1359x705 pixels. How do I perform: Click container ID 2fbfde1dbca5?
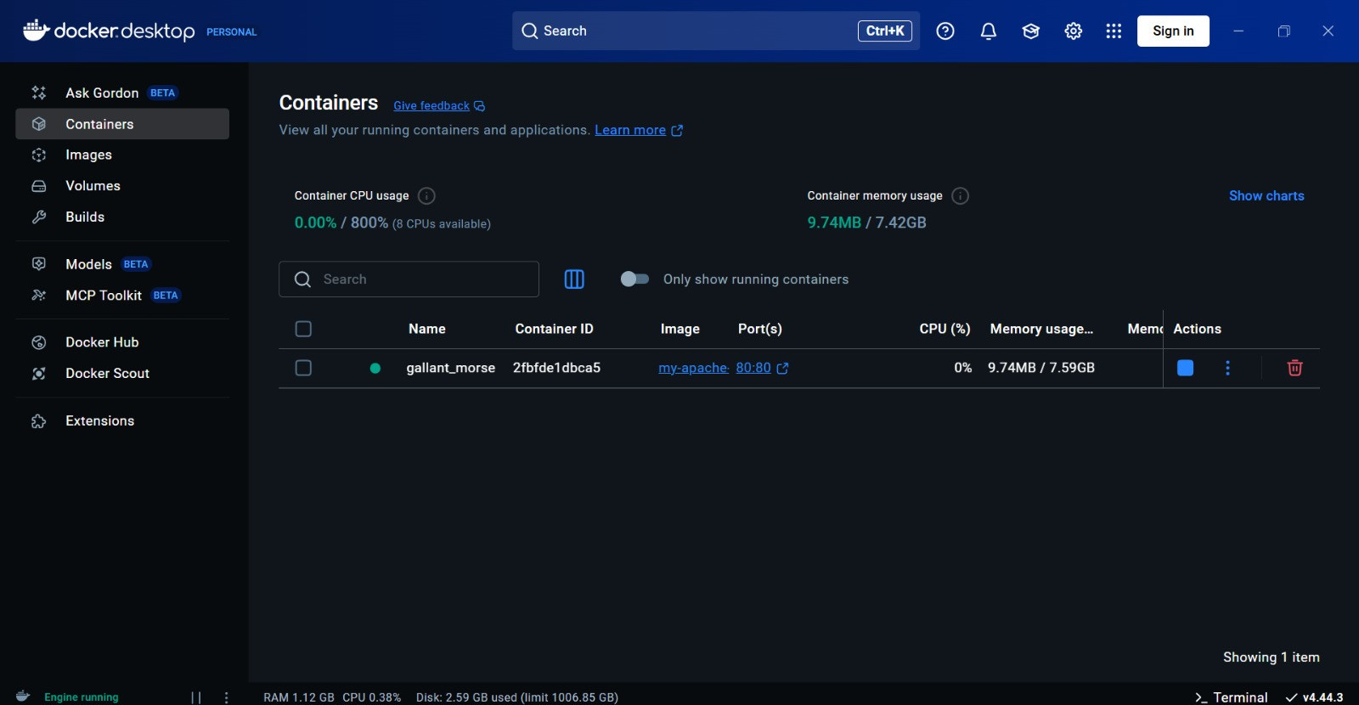pos(556,368)
